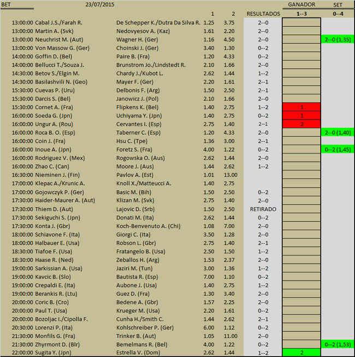Select the GANADOR column header
Screen dimensions: 355x357
[301, 4]
